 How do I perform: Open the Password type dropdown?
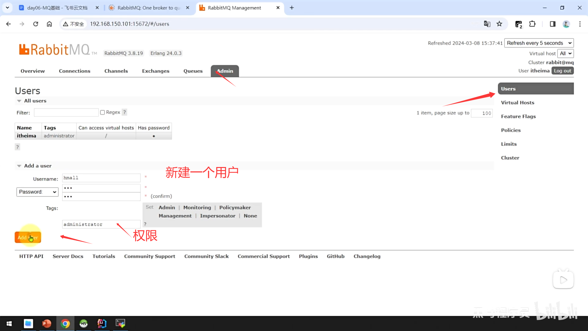point(37,192)
